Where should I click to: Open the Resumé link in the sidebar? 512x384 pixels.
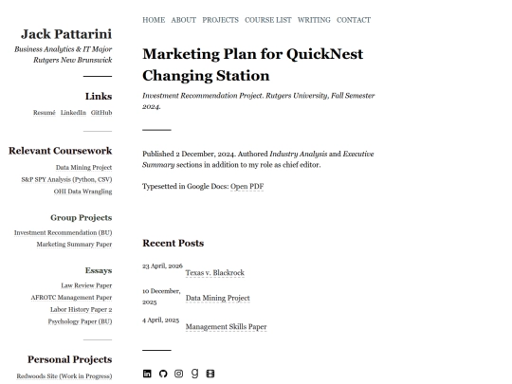pyautogui.click(x=45, y=113)
